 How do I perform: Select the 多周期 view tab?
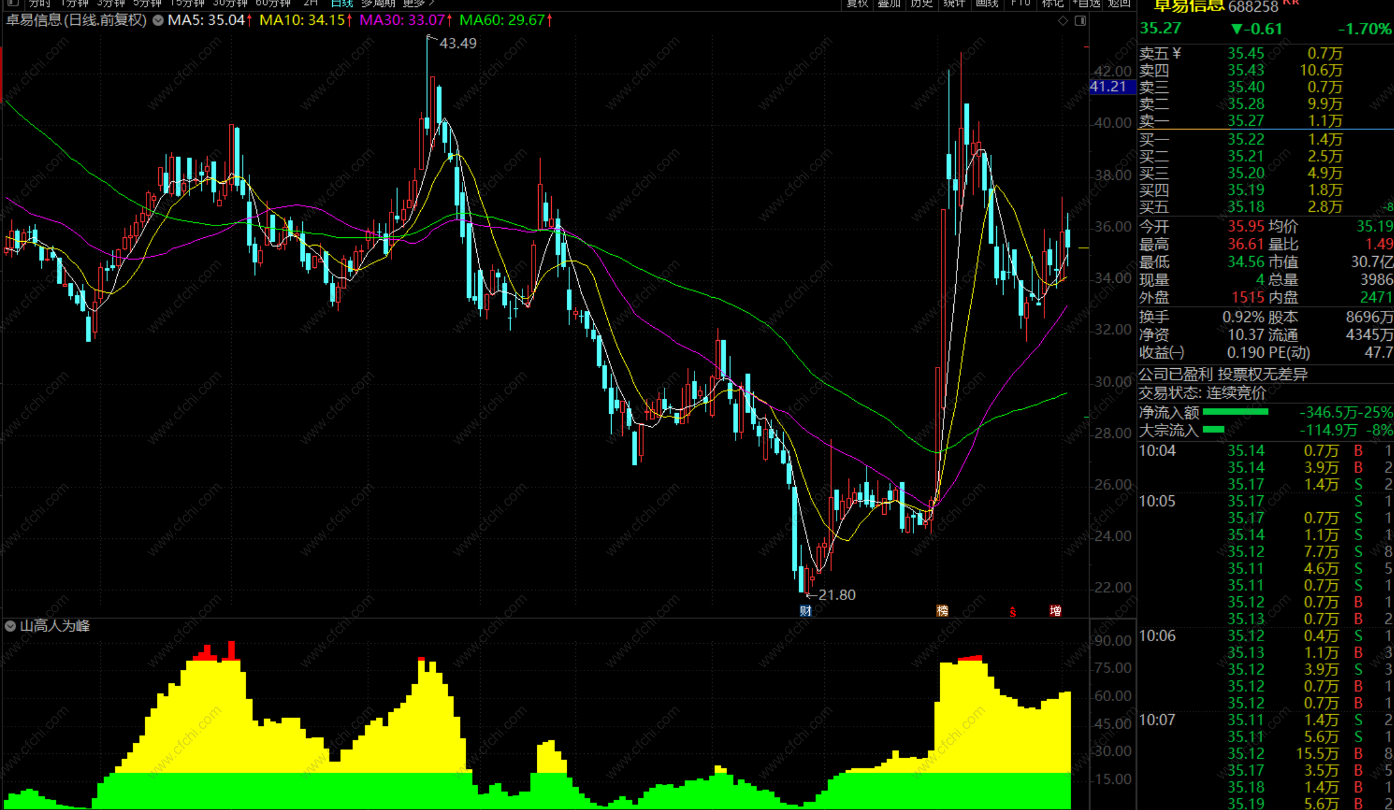point(378,3)
